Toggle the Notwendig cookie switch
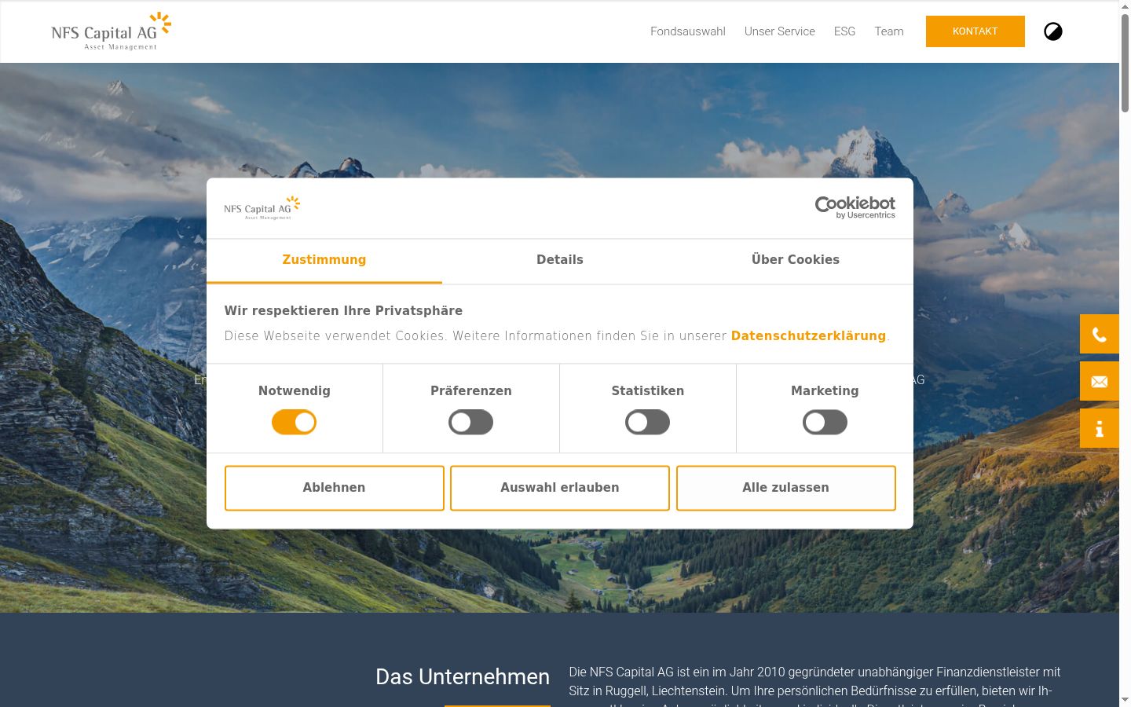1131x707 pixels. [295, 422]
